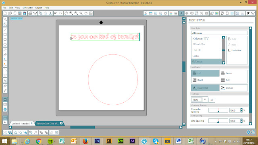Click the Zoom In magnifier icon

71,13
